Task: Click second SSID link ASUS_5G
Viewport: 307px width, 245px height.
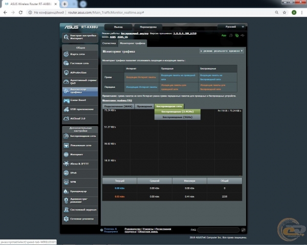Action: coord(123,37)
